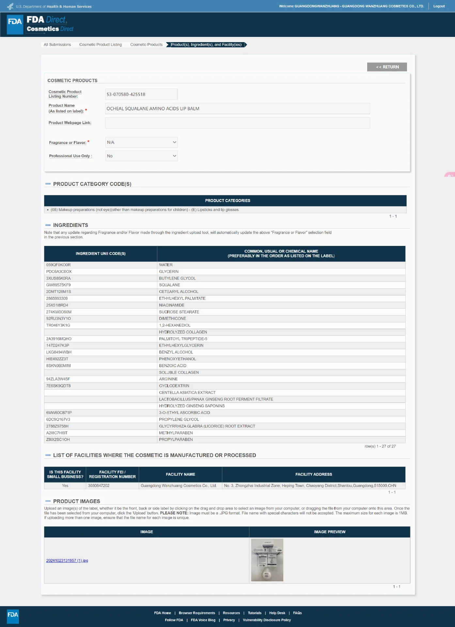Click the FDA Direct logo in header
Image resolution: width=455 pixels, height=627 pixels.
40,24
